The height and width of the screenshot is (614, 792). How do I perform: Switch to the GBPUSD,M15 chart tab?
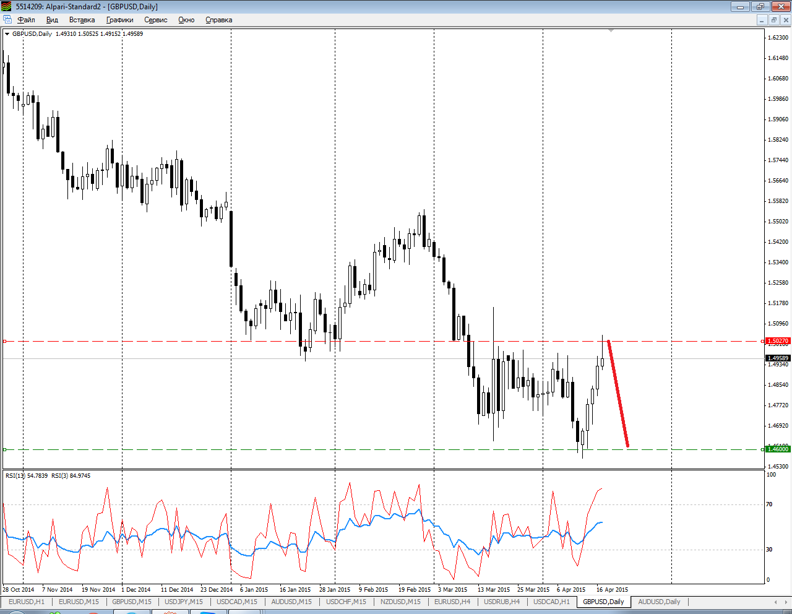coord(132,602)
